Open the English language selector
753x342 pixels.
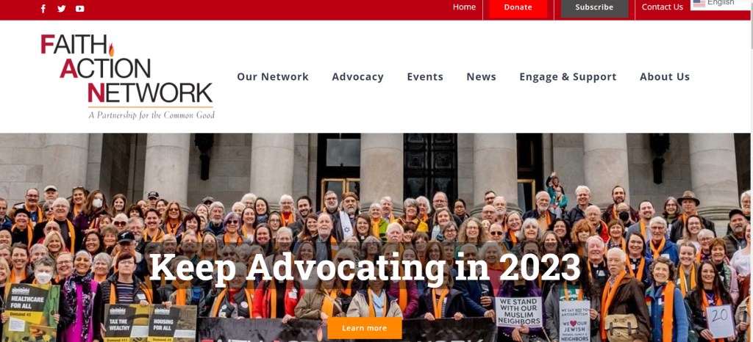point(721,4)
